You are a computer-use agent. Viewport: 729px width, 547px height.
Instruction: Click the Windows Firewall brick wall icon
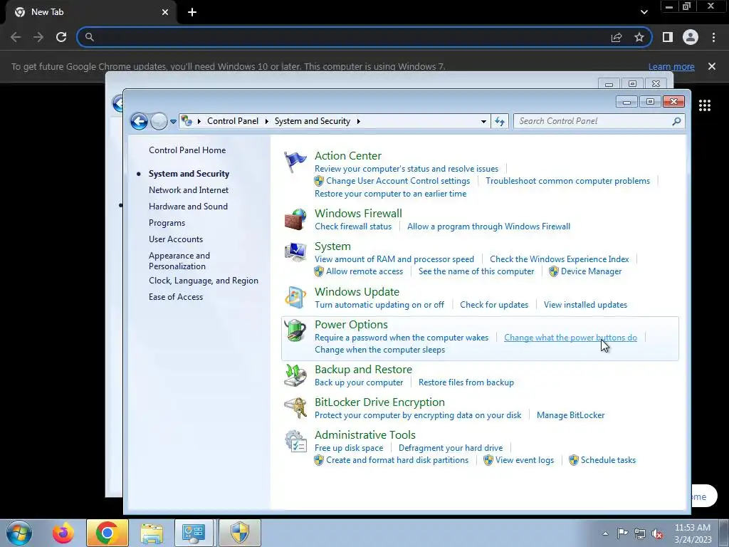coord(295,219)
